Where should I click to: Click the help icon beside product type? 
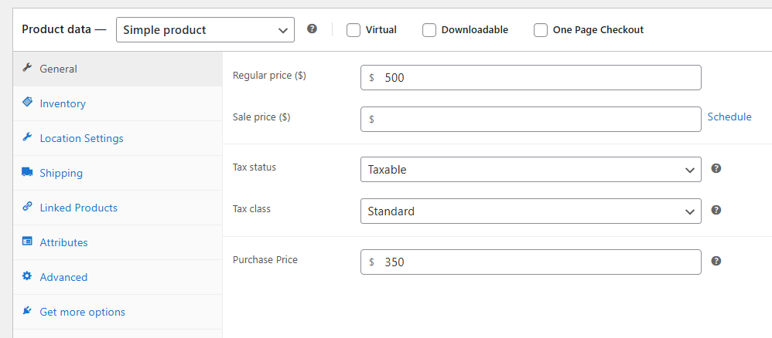(x=312, y=29)
